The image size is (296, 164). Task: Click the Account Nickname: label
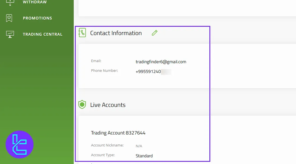[107, 145]
